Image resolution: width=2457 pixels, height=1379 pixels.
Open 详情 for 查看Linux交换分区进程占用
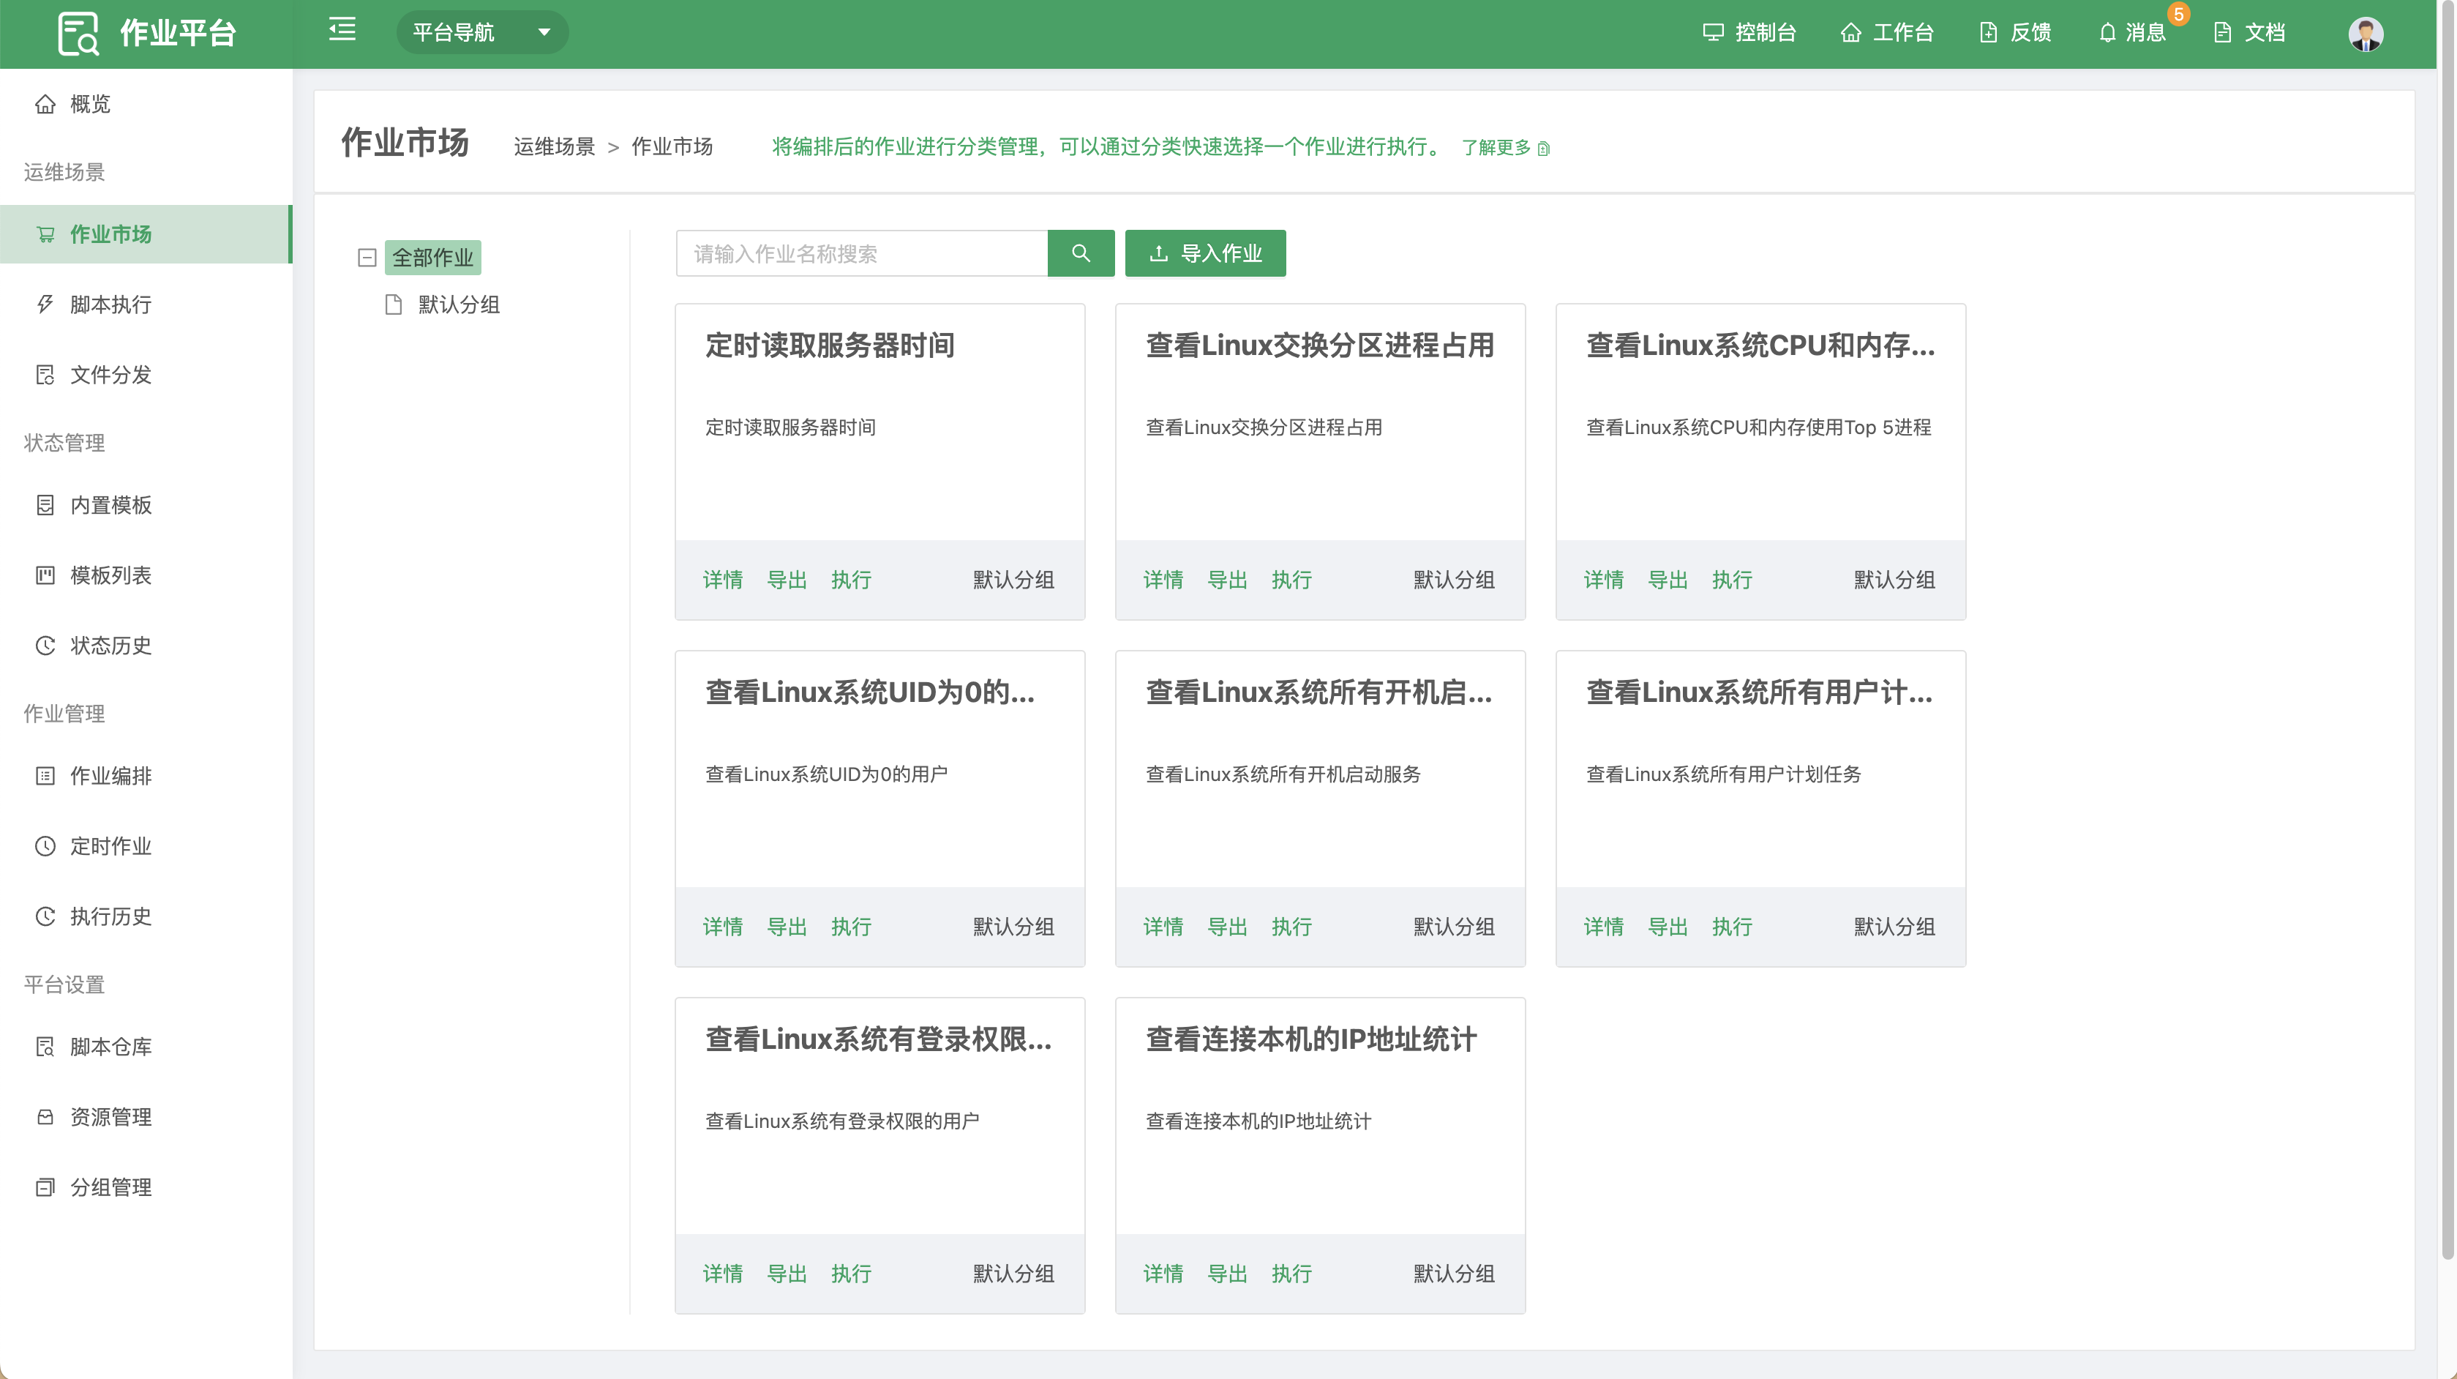pyautogui.click(x=1163, y=580)
